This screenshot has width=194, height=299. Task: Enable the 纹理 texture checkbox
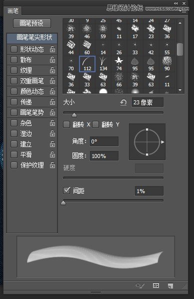[14, 70]
